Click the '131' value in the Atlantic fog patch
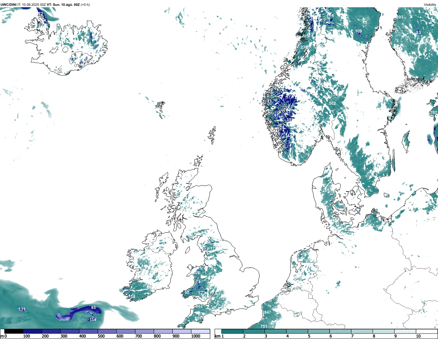Screen dimensions: 438x339 (22, 309)
